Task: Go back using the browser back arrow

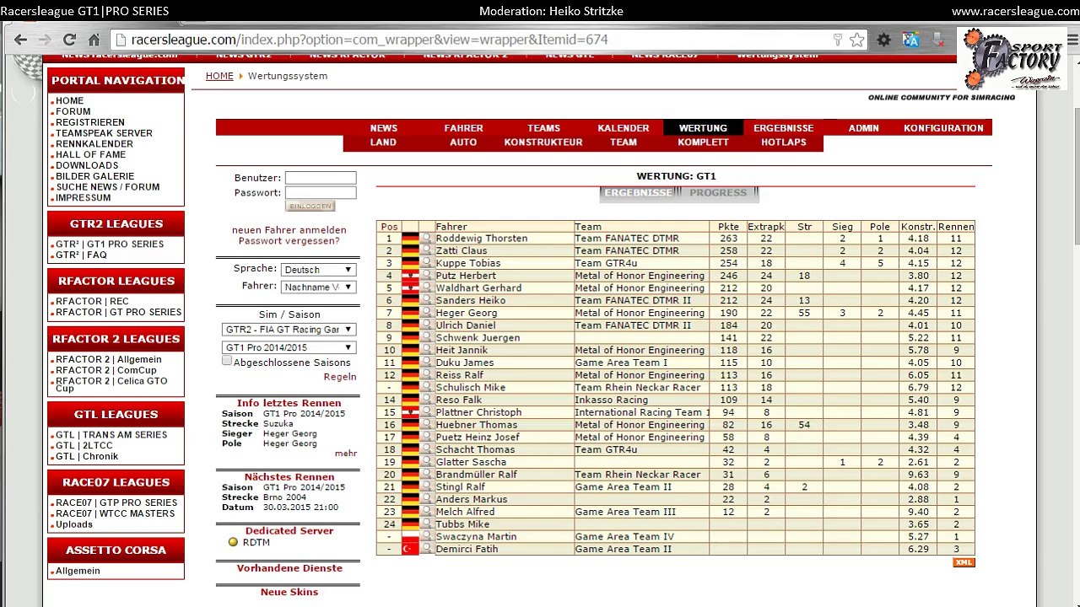Action: (x=20, y=40)
